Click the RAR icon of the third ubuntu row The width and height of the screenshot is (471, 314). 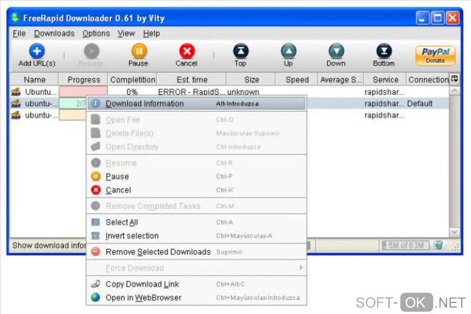(x=16, y=115)
